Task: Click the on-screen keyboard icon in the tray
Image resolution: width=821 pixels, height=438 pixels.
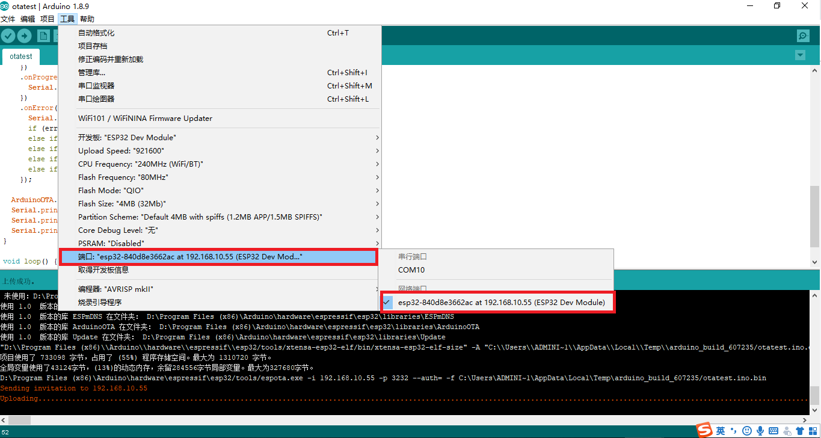Action: click(773, 431)
